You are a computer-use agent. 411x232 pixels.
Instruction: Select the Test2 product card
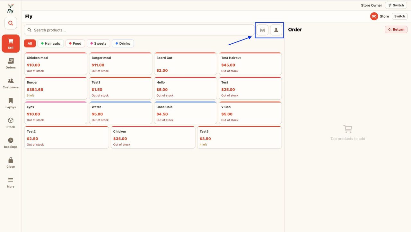pyautogui.click(x=67, y=138)
